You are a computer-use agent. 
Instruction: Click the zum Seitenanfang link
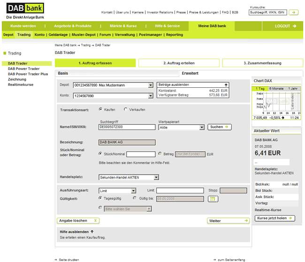(x=231, y=260)
